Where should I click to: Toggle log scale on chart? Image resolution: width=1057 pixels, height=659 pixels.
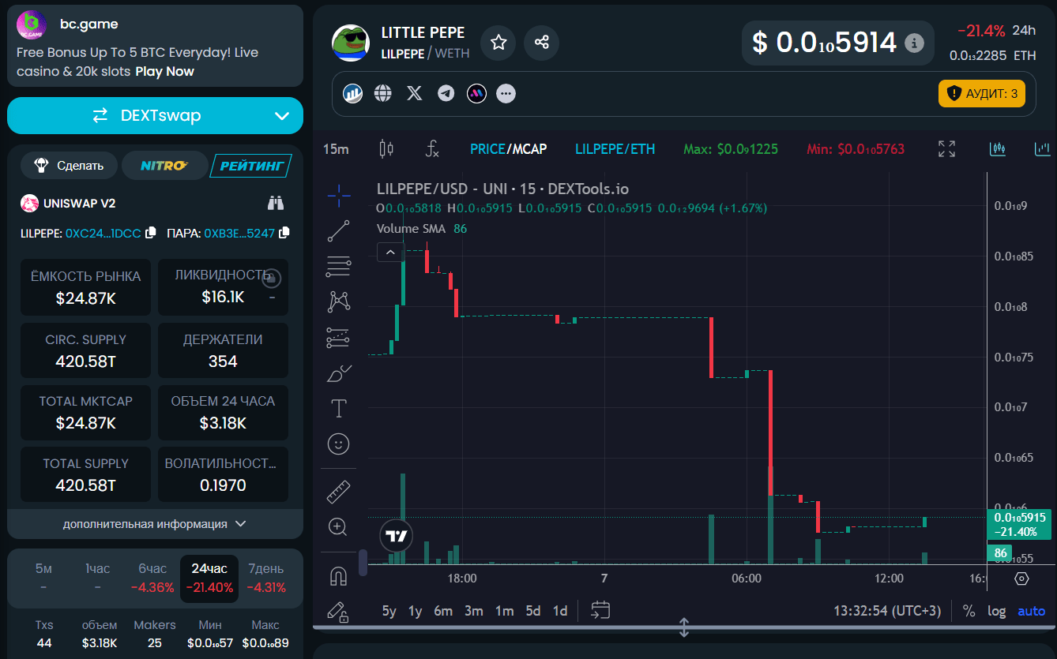(x=997, y=611)
